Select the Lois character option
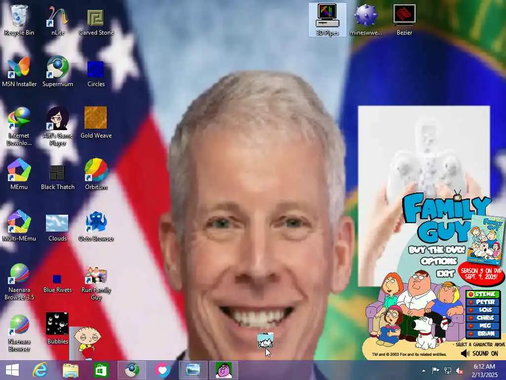 [483, 310]
